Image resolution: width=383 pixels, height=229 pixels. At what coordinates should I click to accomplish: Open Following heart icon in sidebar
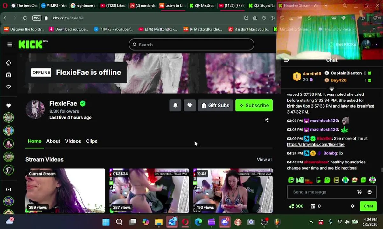pos(9,87)
